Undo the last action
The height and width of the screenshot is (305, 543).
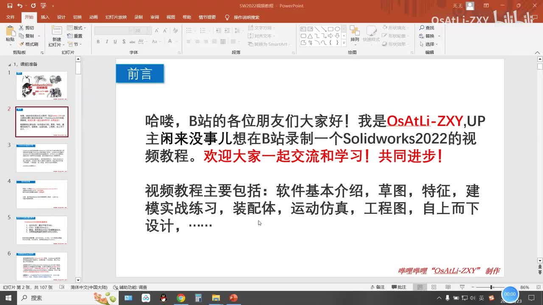(20, 6)
